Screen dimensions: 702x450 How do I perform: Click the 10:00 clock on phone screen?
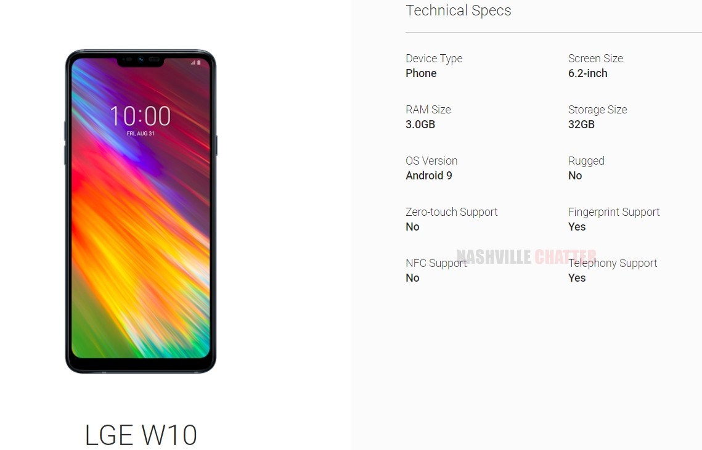pyautogui.click(x=140, y=116)
